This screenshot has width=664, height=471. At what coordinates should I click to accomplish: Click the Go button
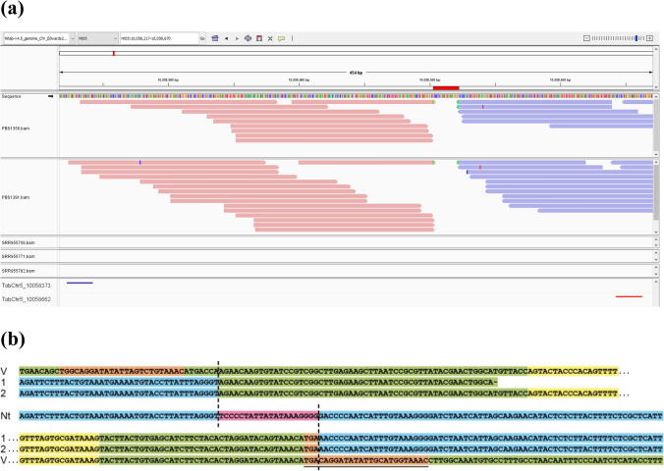(202, 38)
